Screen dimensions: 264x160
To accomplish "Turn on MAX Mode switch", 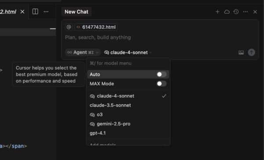I will (x=161, y=84).
